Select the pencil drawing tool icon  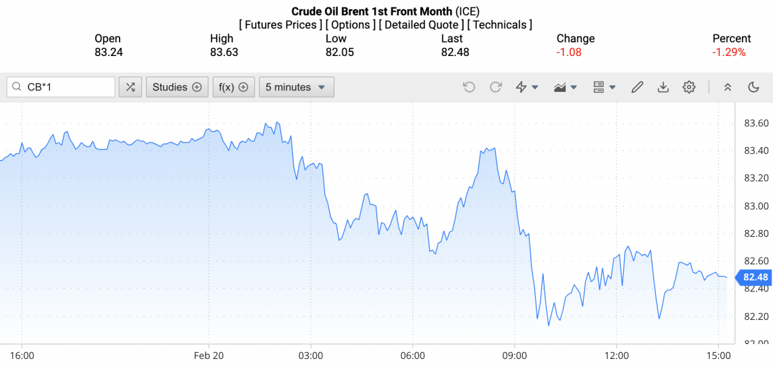pos(637,87)
